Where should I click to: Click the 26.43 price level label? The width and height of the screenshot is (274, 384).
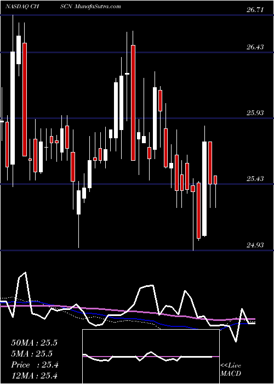tap(255, 47)
